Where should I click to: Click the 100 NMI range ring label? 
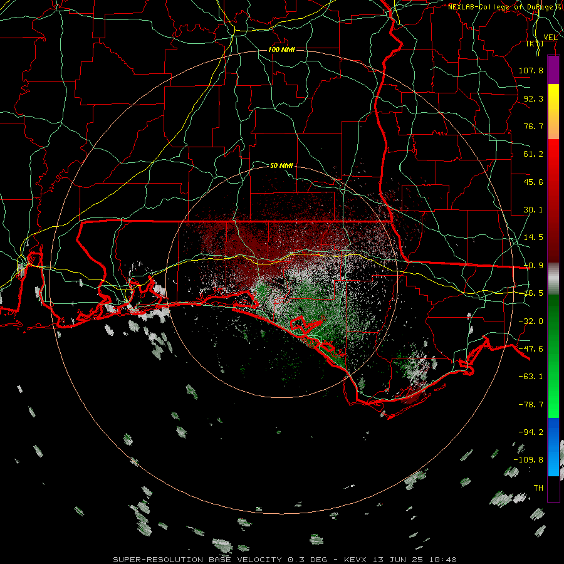pos(281,50)
